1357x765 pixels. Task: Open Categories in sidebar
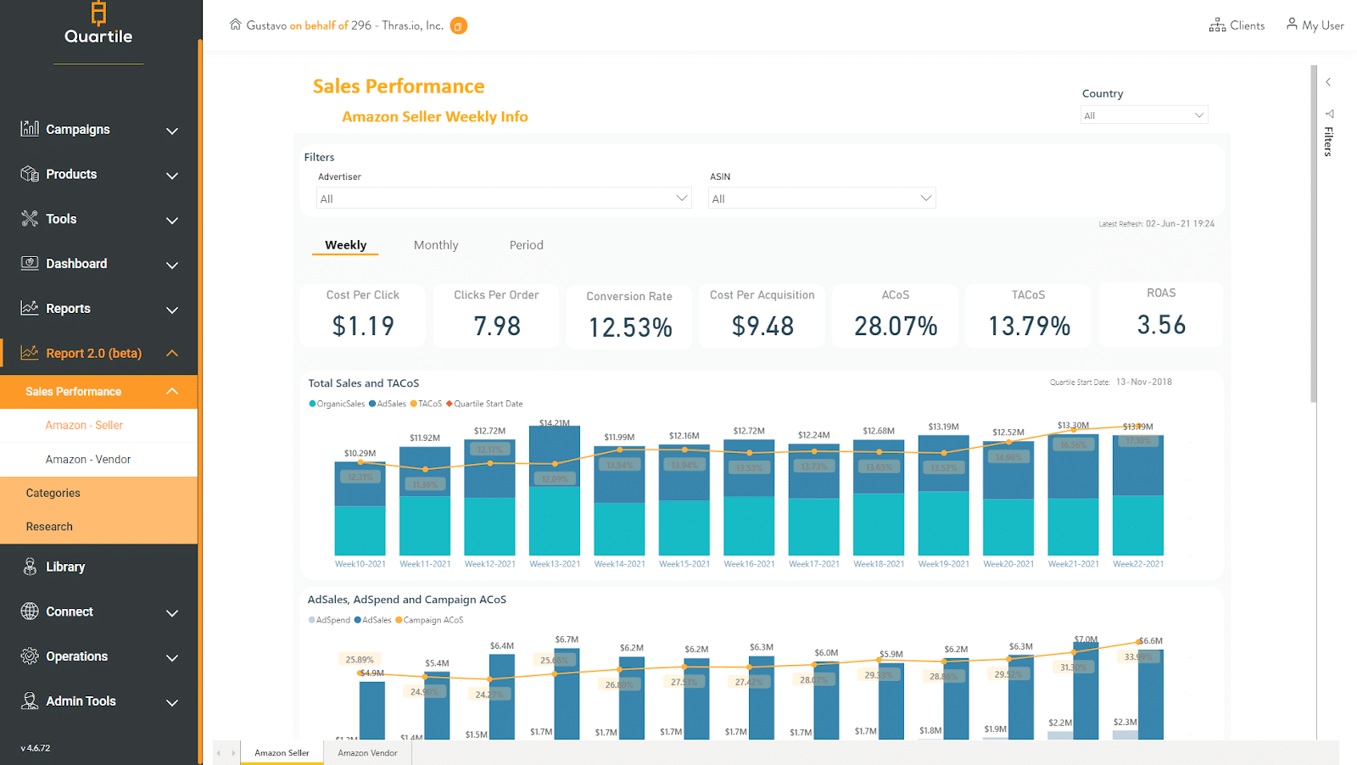(53, 493)
